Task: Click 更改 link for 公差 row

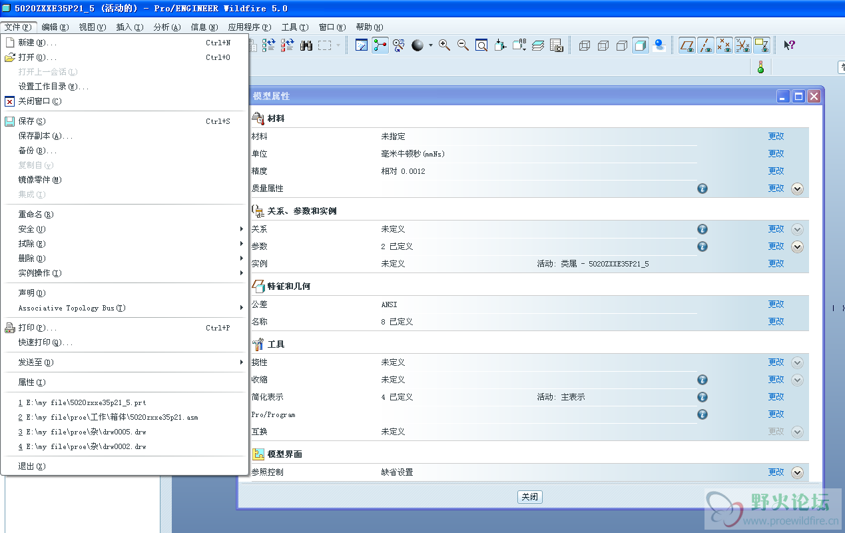Action: (x=776, y=304)
